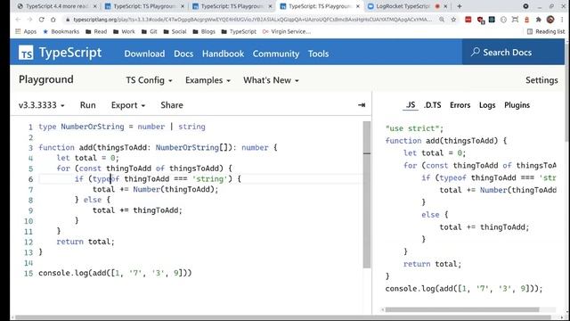Click the orange lock extension icon
Image resolution: width=570 pixels, height=321 pixels.
526,20
